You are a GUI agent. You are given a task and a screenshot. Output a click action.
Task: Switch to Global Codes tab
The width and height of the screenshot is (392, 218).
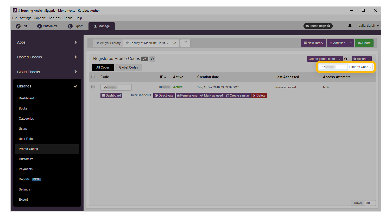coord(129,67)
